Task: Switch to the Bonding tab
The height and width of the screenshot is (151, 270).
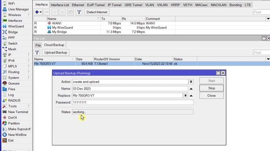Action: click(235, 5)
